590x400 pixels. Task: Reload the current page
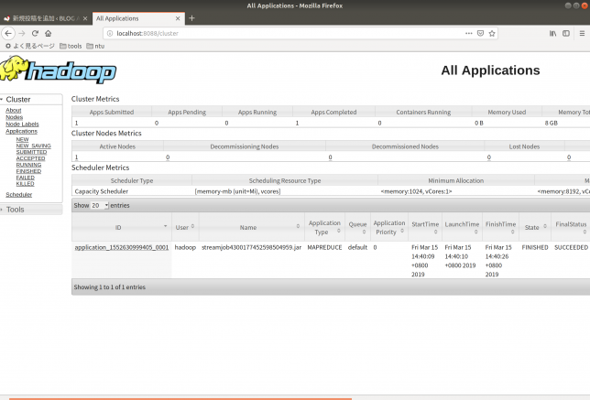click(x=35, y=33)
